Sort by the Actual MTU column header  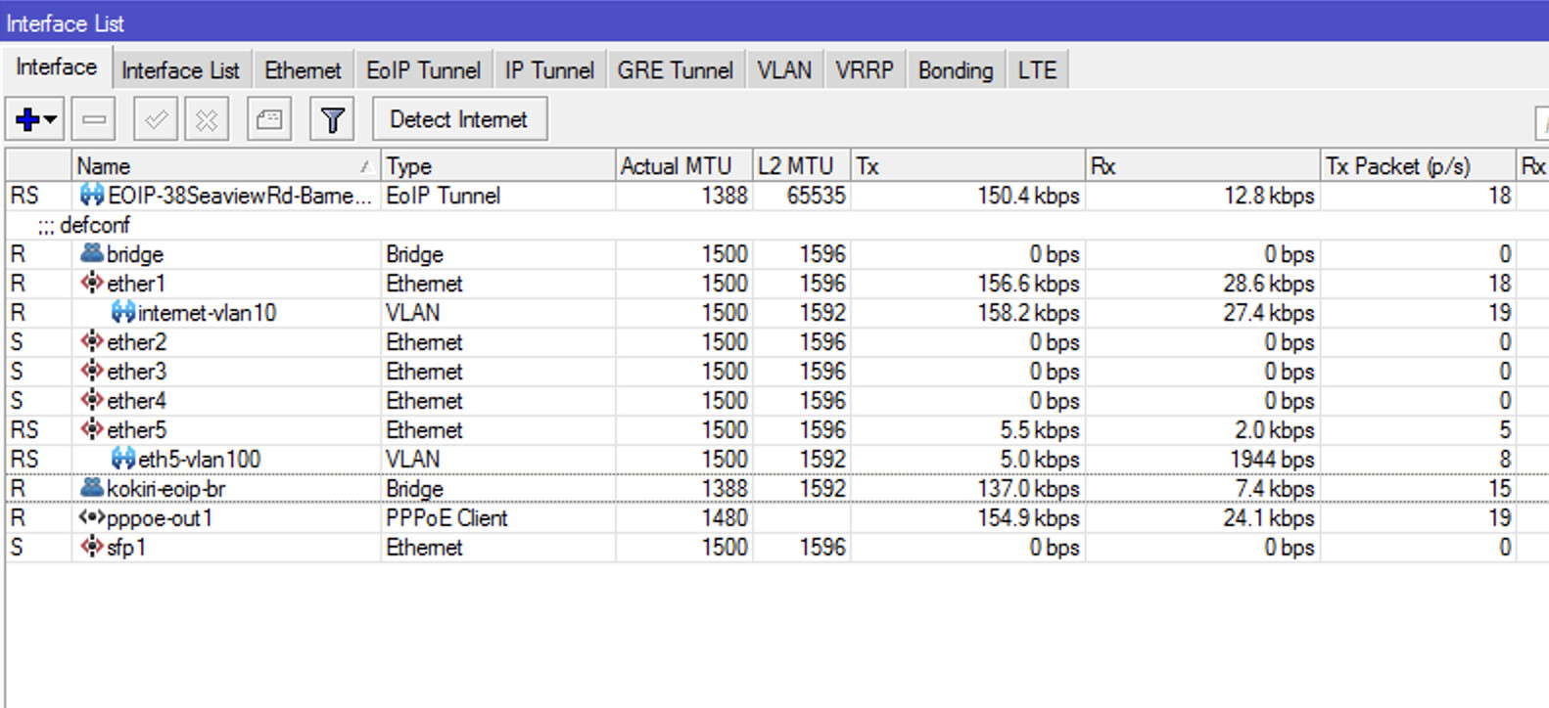(683, 166)
